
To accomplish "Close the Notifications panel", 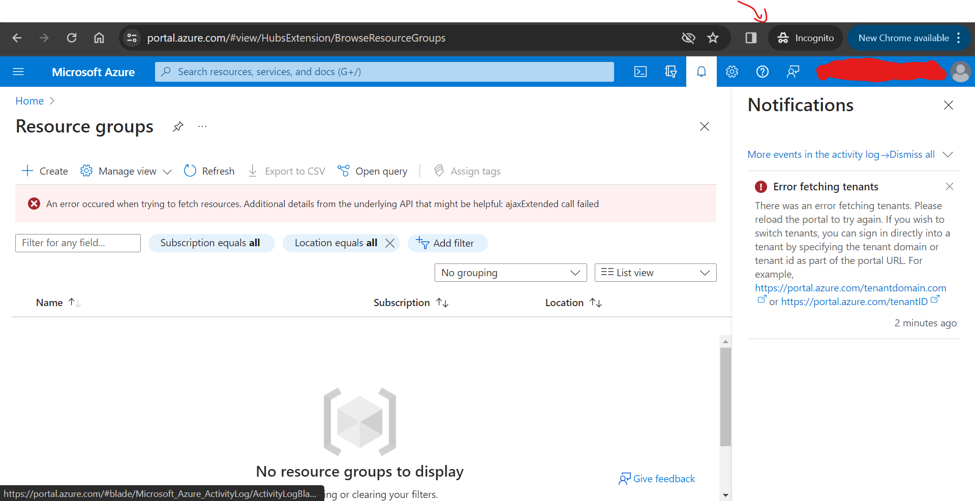I will [949, 105].
